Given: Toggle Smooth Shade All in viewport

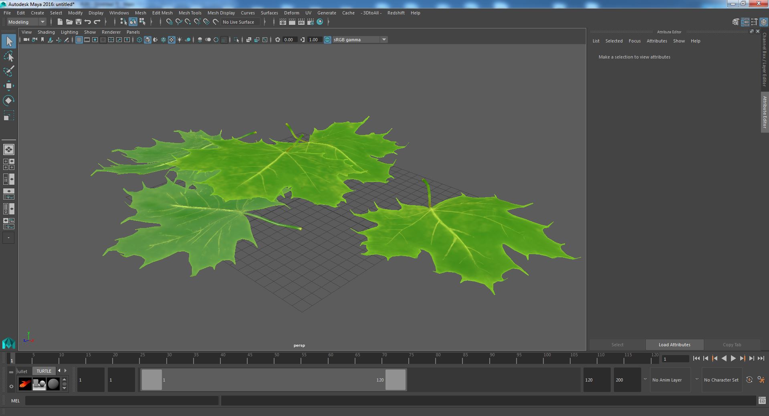Looking at the screenshot, I should (147, 40).
